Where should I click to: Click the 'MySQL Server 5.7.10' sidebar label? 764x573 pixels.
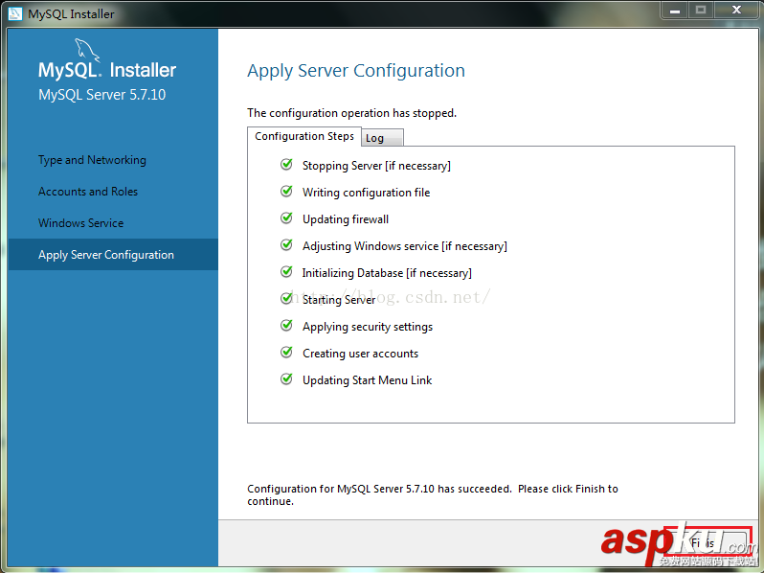(x=102, y=95)
